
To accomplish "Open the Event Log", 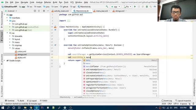I will [x=167, y=101].
